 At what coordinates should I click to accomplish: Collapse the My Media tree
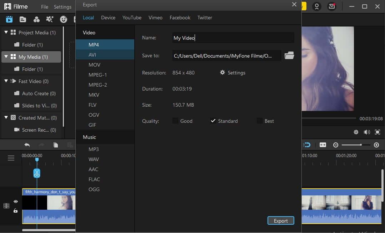6,57
